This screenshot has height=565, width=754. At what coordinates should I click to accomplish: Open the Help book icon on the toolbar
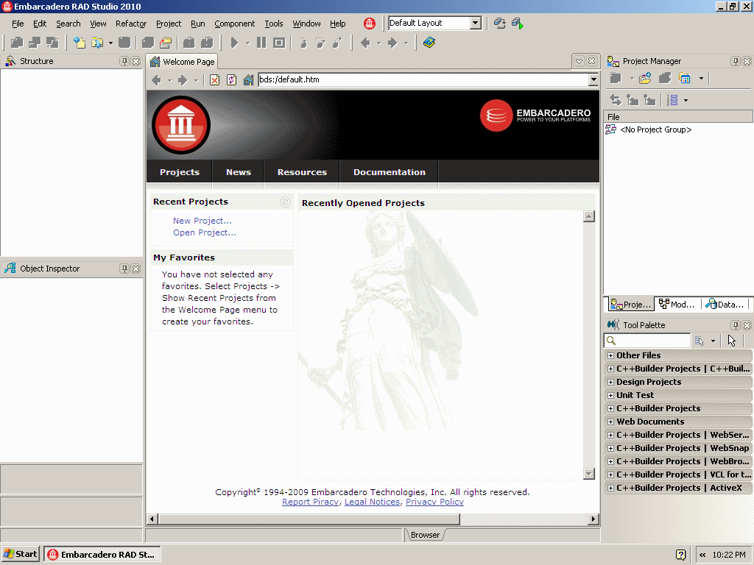(429, 42)
